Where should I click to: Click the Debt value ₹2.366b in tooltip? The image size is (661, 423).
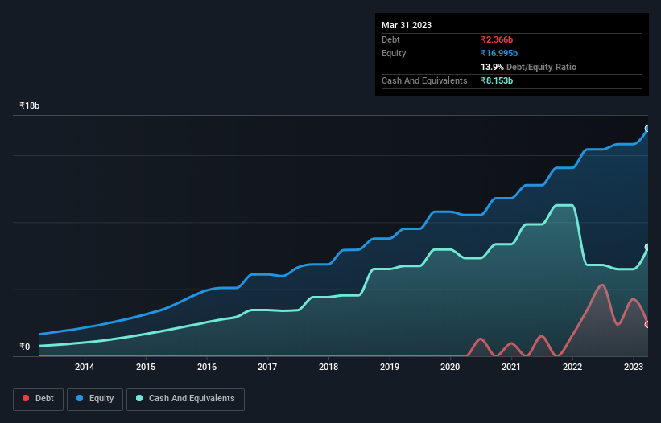(497, 39)
